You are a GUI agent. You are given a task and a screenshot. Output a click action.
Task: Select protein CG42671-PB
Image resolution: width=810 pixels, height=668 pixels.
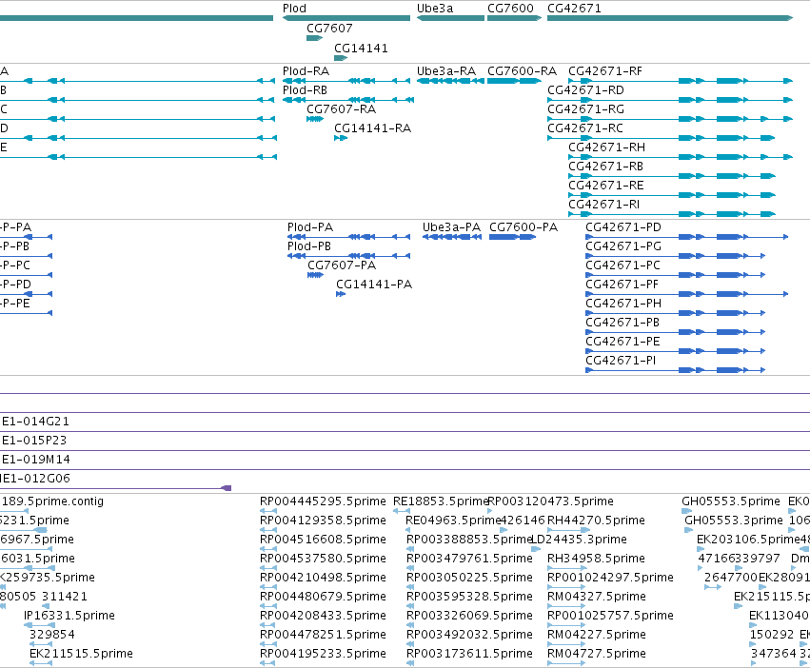pyautogui.click(x=622, y=323)
